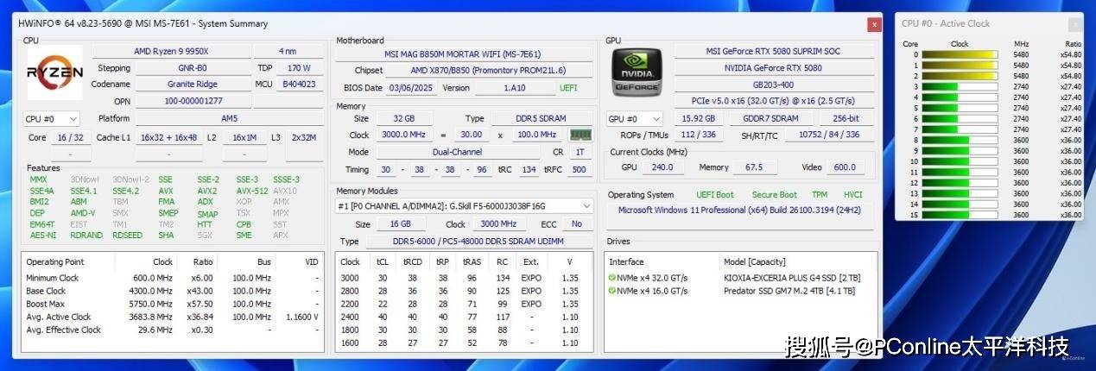Click the Avg. Active Clock row
1096x371 pixels.
point(173,317)
